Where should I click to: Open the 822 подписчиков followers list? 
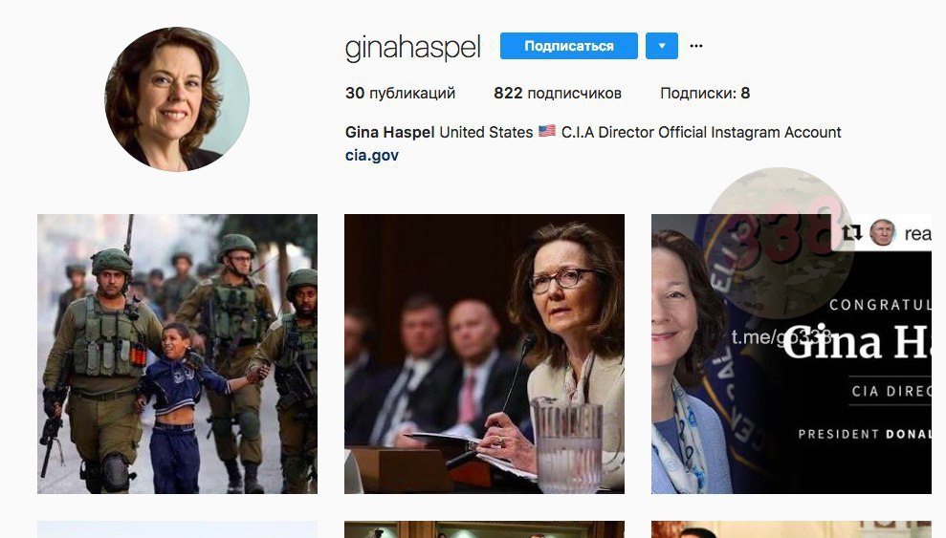click(558, 94)
